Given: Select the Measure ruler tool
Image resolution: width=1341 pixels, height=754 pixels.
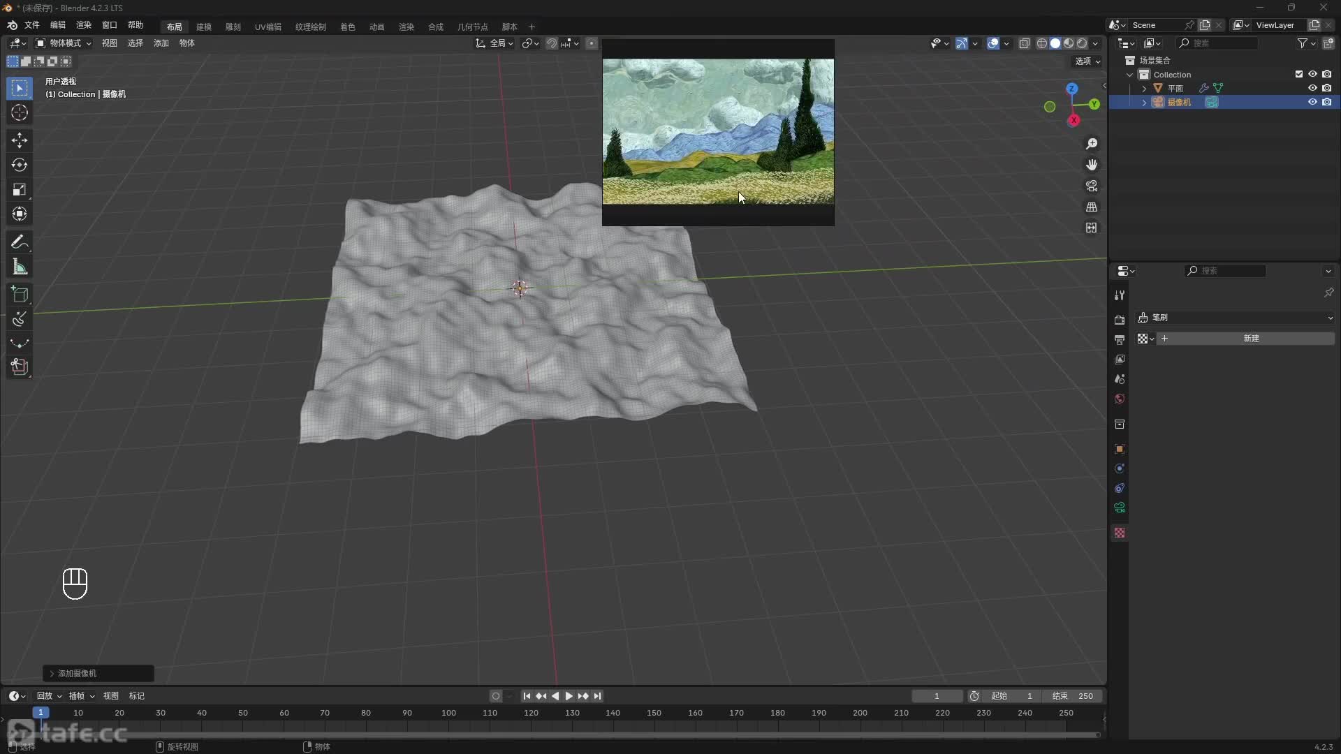Looking at the screenshot, I should tap(20, 267).
